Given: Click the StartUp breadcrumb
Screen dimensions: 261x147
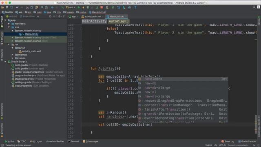Looking at the screenshot, I should (x=7, y=12).
